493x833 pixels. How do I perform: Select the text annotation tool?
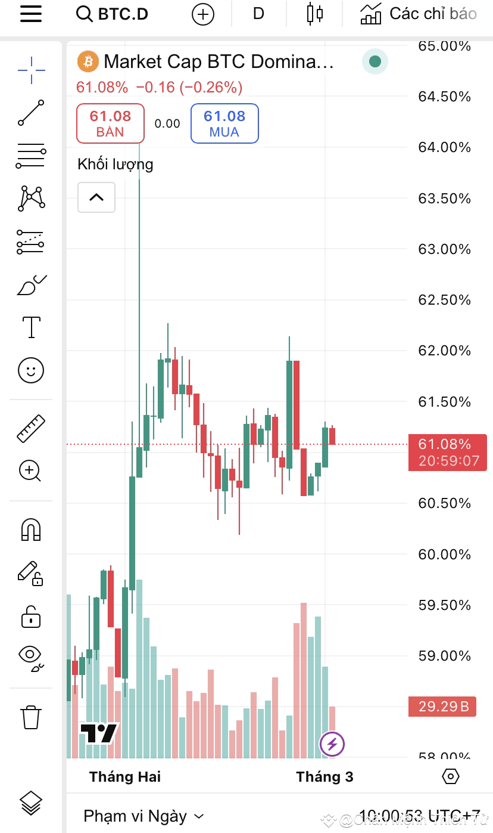pos(31,327)
